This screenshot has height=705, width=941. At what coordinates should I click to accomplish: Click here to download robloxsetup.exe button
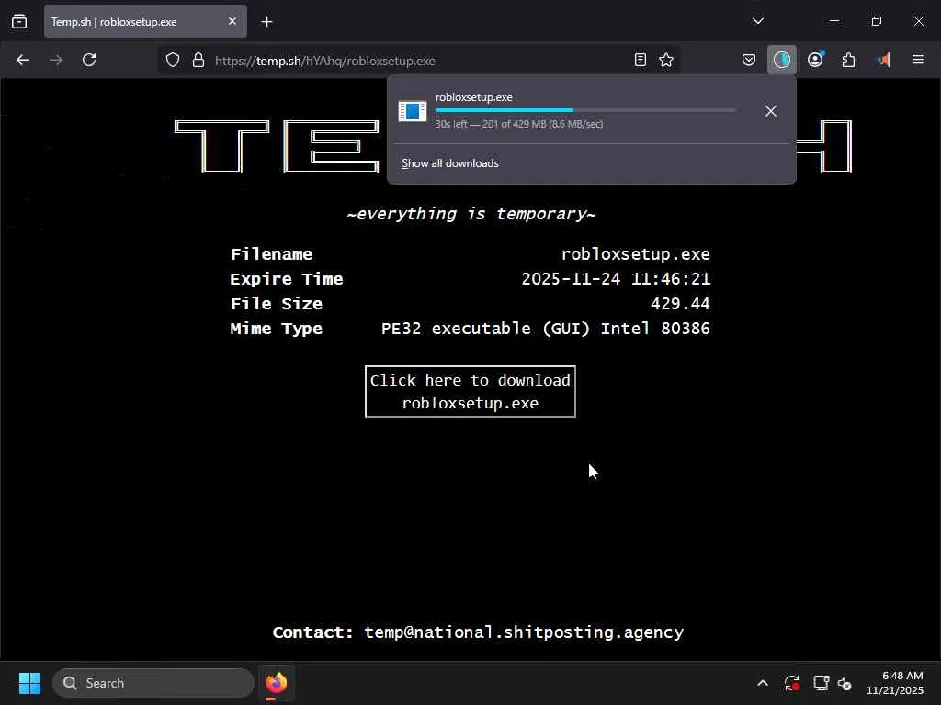pos(470,391)
